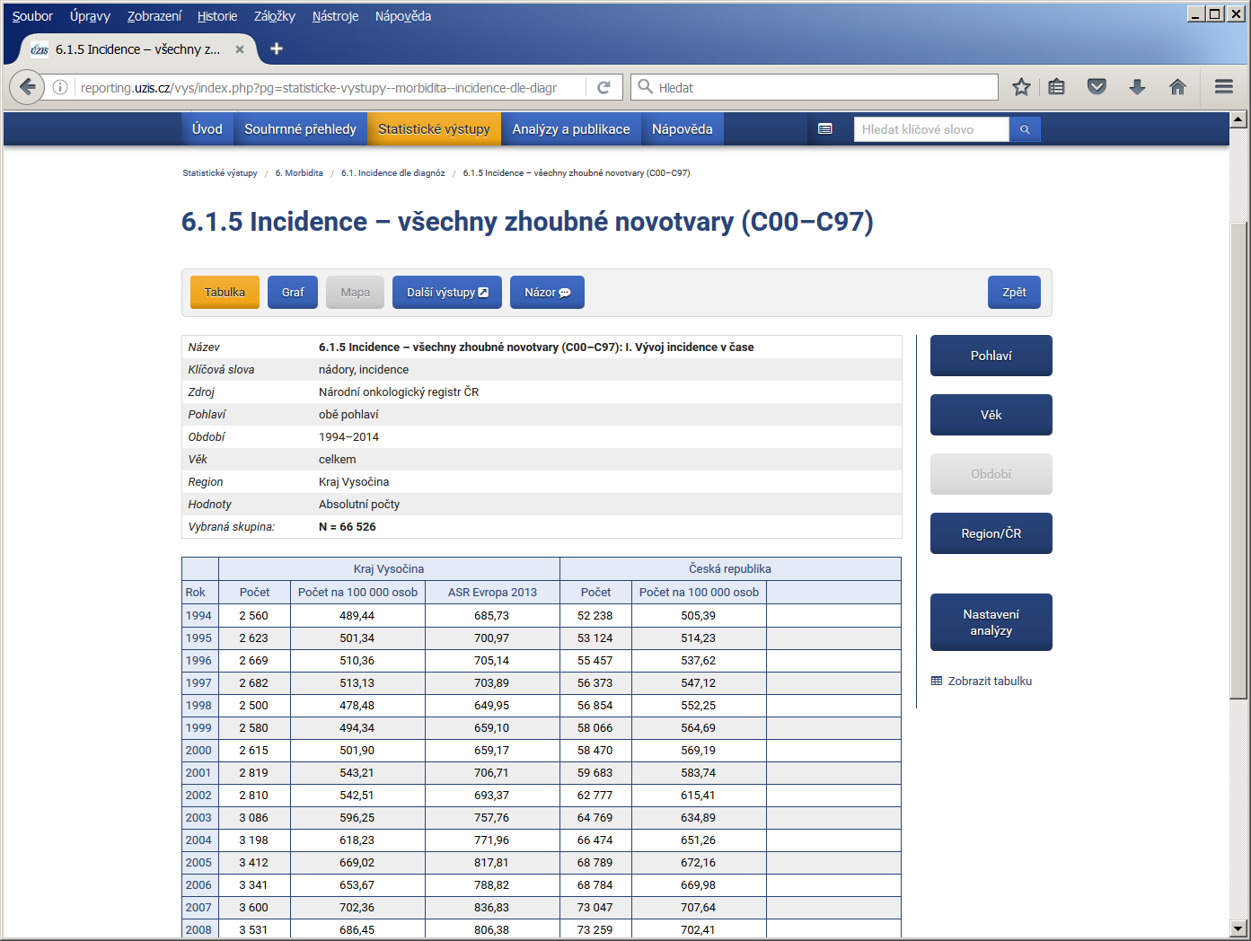Click the year 2008 row cell
This screenshot has height=941, width=1251.
click(199, 930)
